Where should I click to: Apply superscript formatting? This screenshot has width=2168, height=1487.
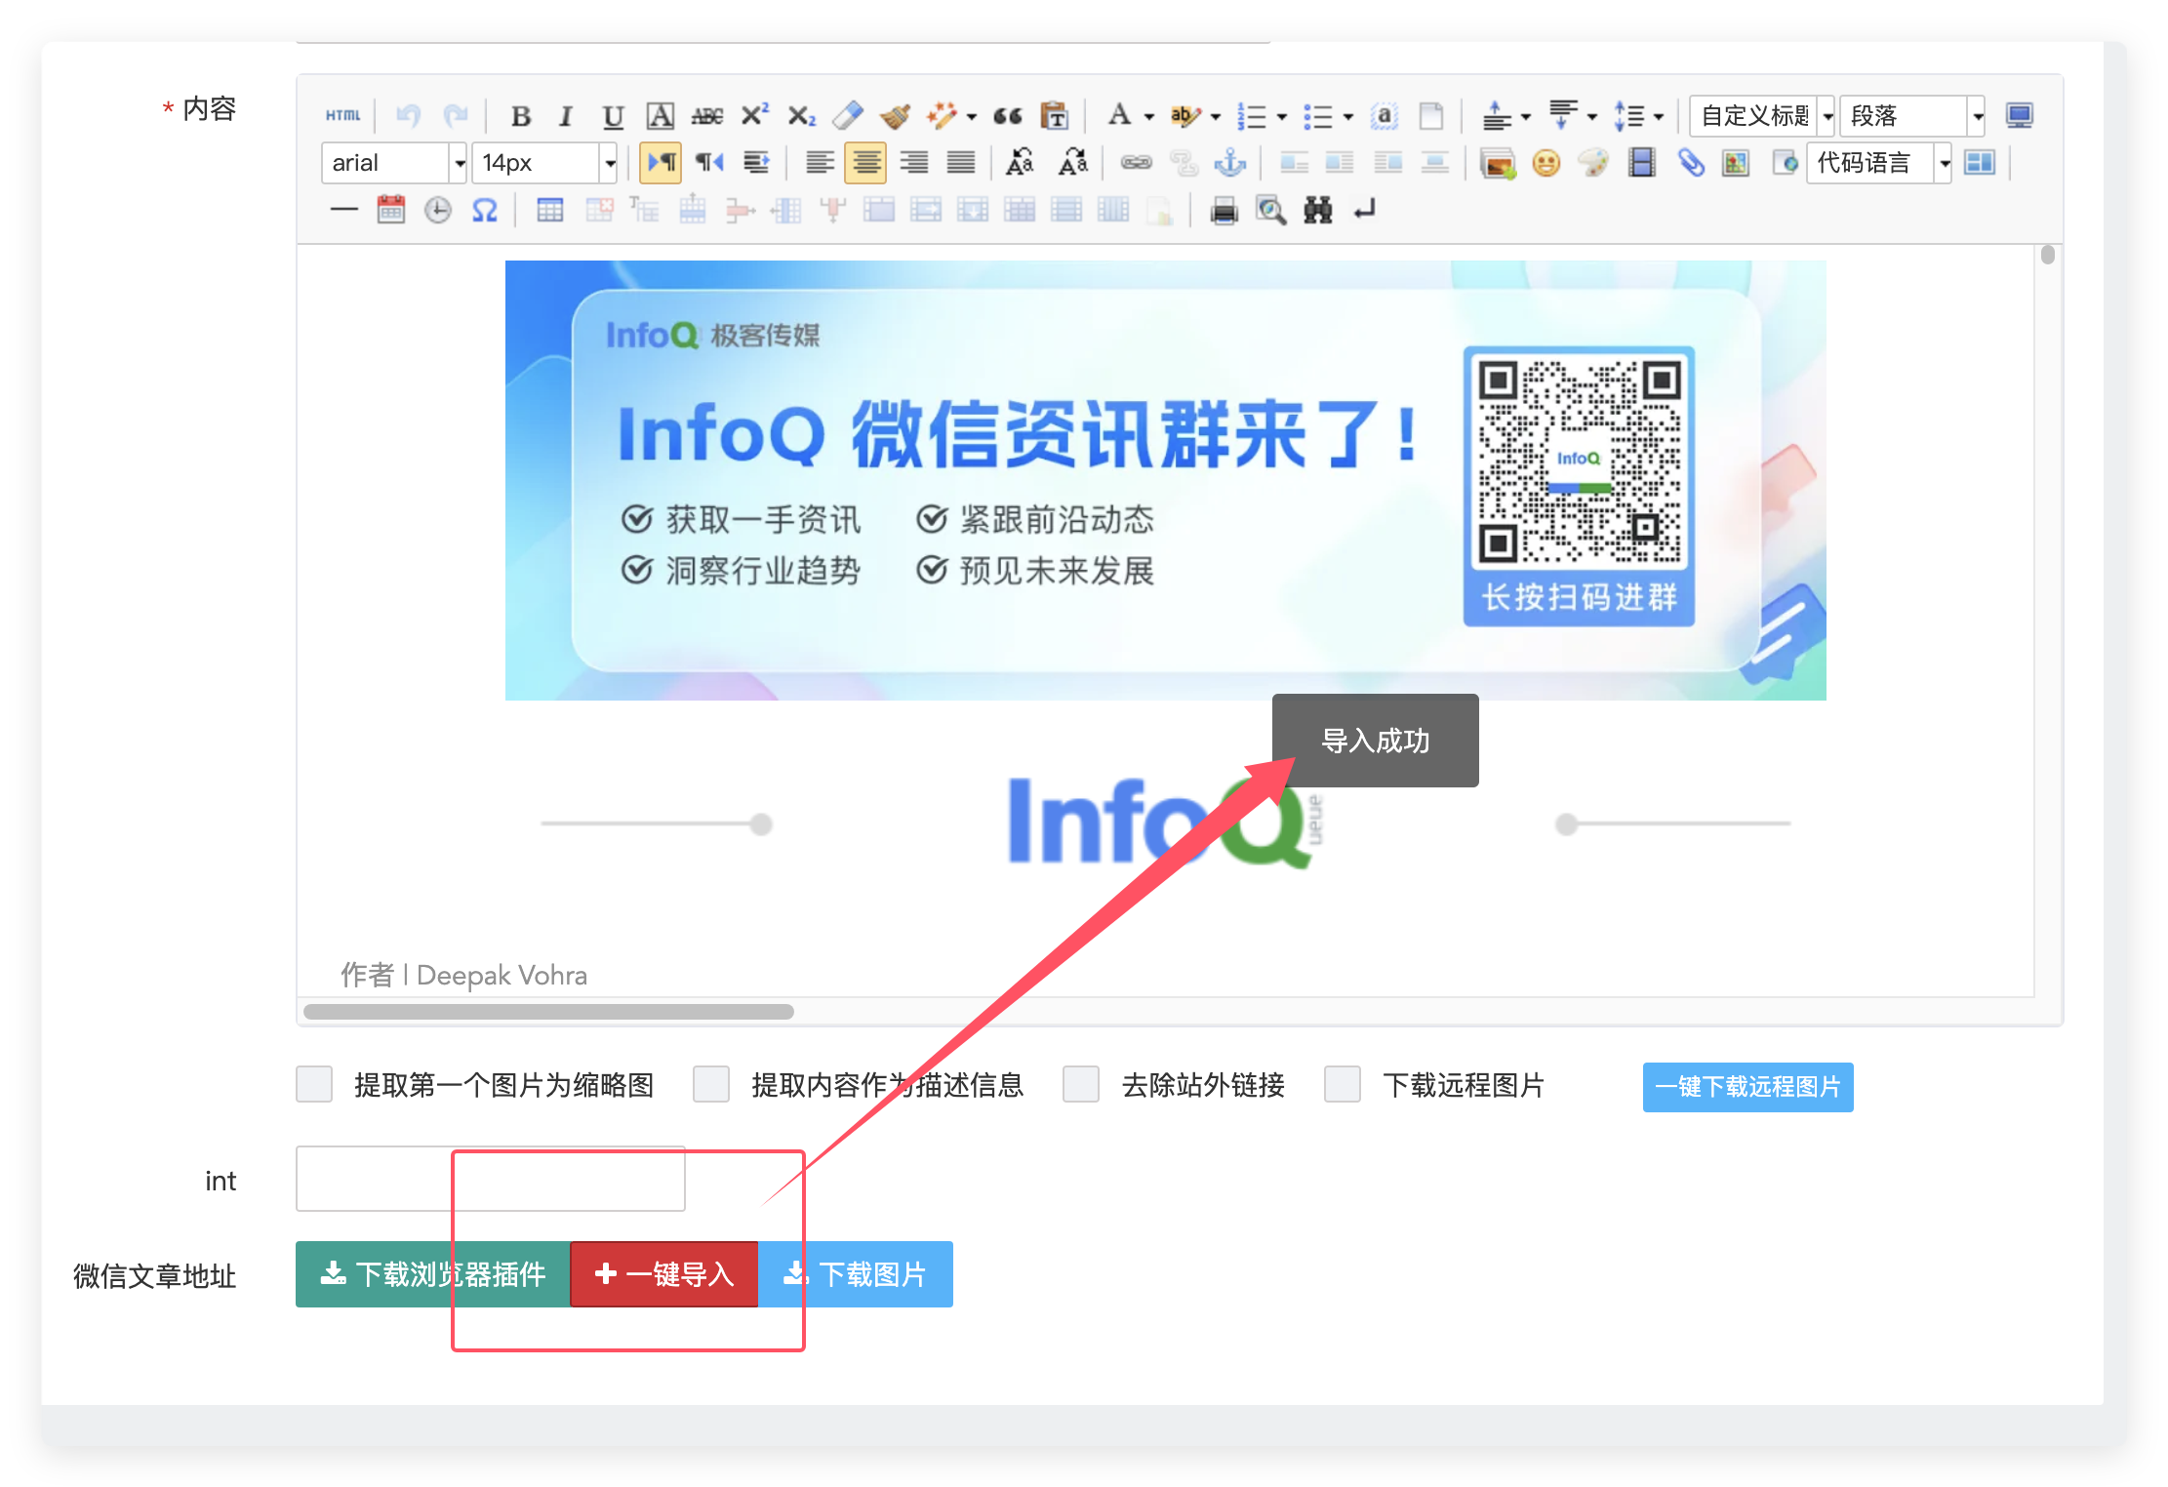754,116
